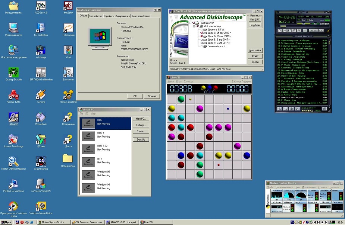Click Winamp's play button
This screenshot has width=345, height=225.
[285, 30]
